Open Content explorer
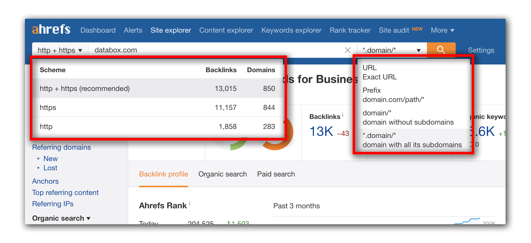The image size is (531, 243). click(x=226, y=30)
